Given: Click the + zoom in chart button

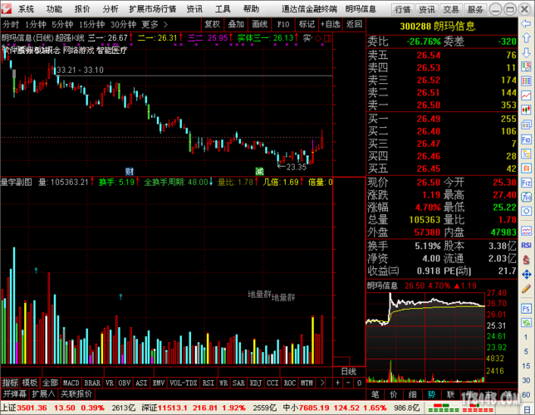Looking at the screenshot, I should pyautogui.click(x=337, y=383).
